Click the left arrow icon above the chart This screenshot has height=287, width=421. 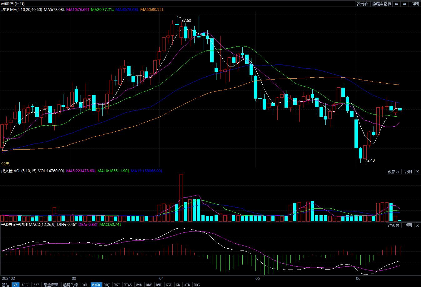coord(396,4)
